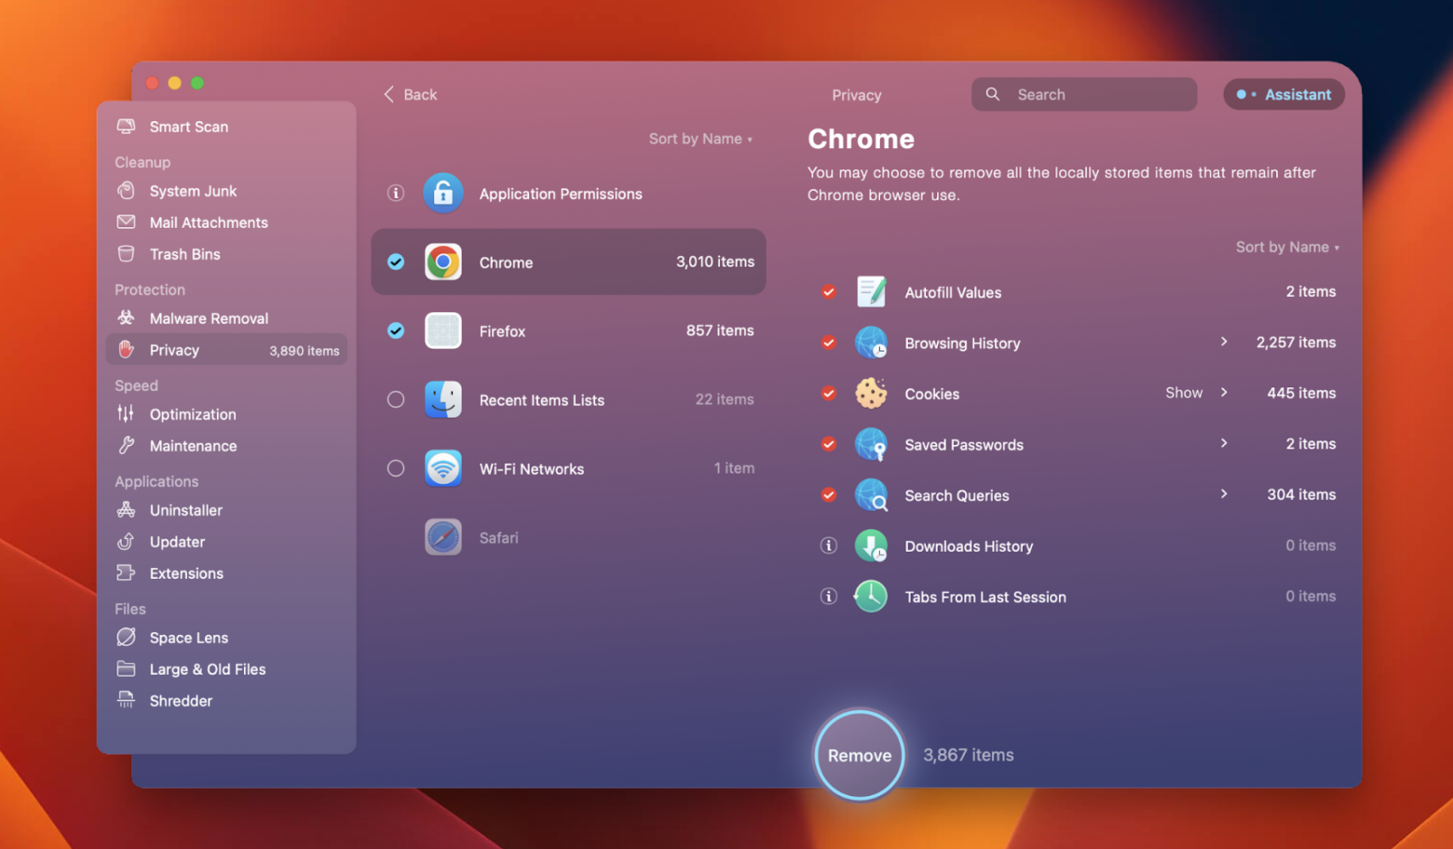Uncheck the Chrome checkbox

click(396, 262)
